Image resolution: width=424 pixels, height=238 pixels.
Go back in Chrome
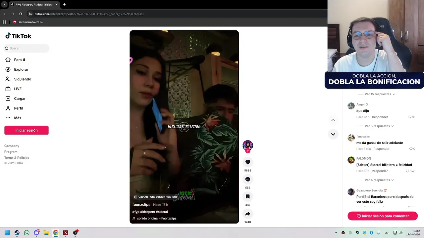point(5,14)
